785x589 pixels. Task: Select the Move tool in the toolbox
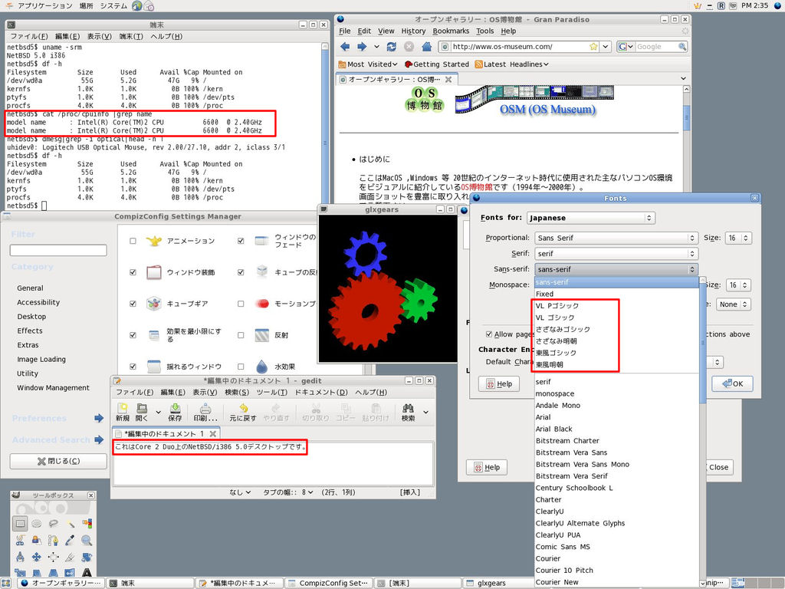(x=37, y=557)
